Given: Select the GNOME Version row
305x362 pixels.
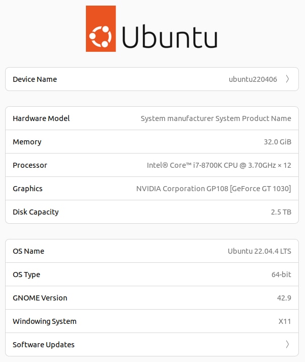Looking at the screenshot, I should 152,298.
